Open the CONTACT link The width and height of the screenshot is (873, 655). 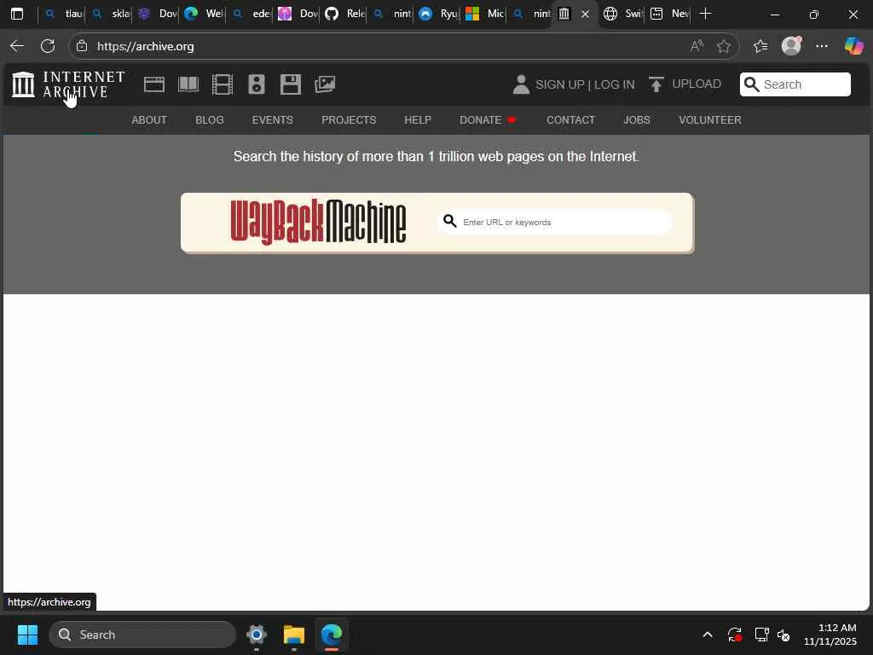click(x=570, y=119)
